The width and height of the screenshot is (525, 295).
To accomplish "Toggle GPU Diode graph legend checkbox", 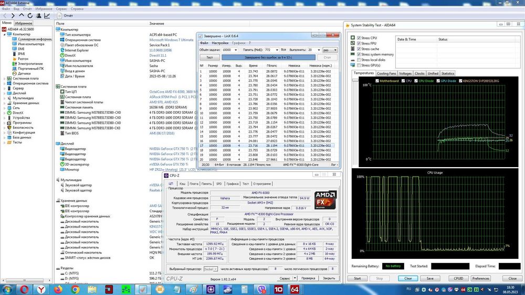I will [x=438, y=81].
